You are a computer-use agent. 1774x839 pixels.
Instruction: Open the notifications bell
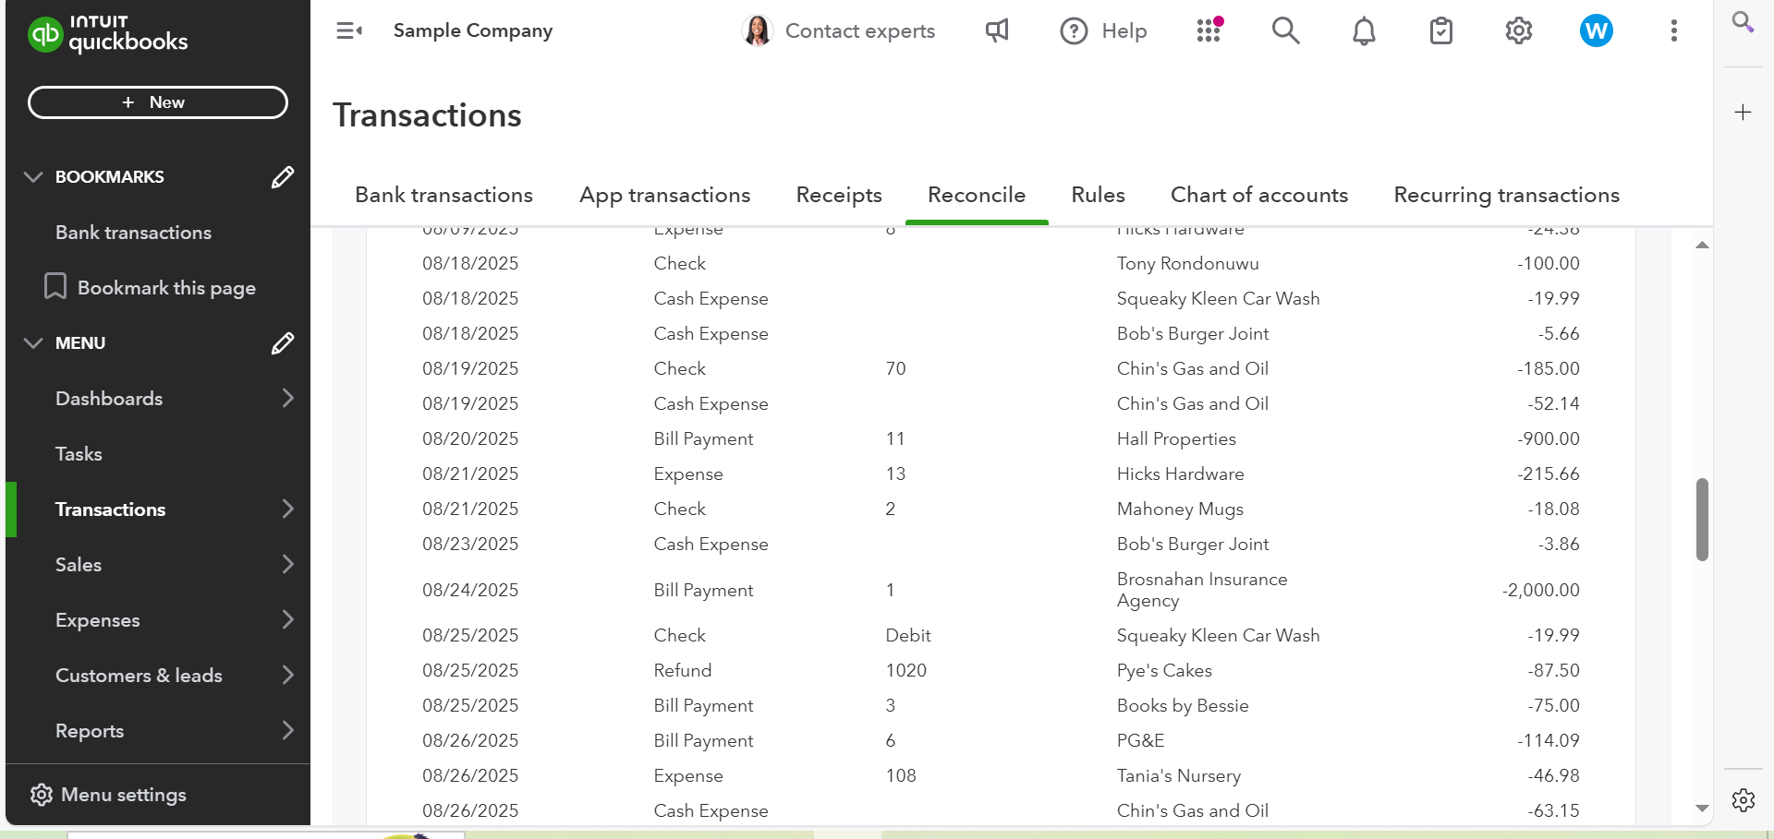pyautogui.click(x=1364, y=31)
